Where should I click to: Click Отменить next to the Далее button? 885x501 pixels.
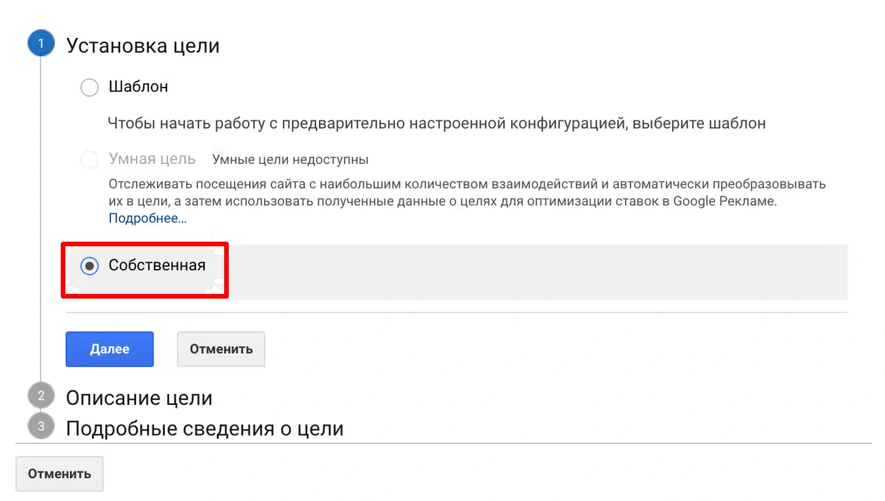(221, 349)
